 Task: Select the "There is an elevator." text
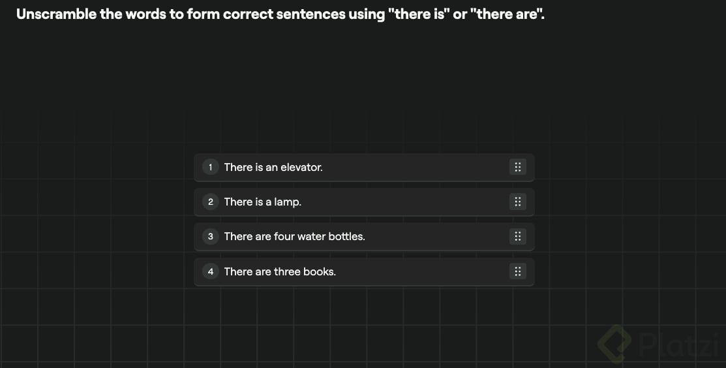[x=273, y=167]
